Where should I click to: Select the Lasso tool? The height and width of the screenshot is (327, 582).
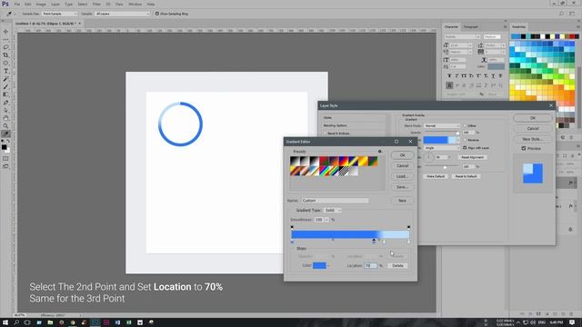point(5,47)
